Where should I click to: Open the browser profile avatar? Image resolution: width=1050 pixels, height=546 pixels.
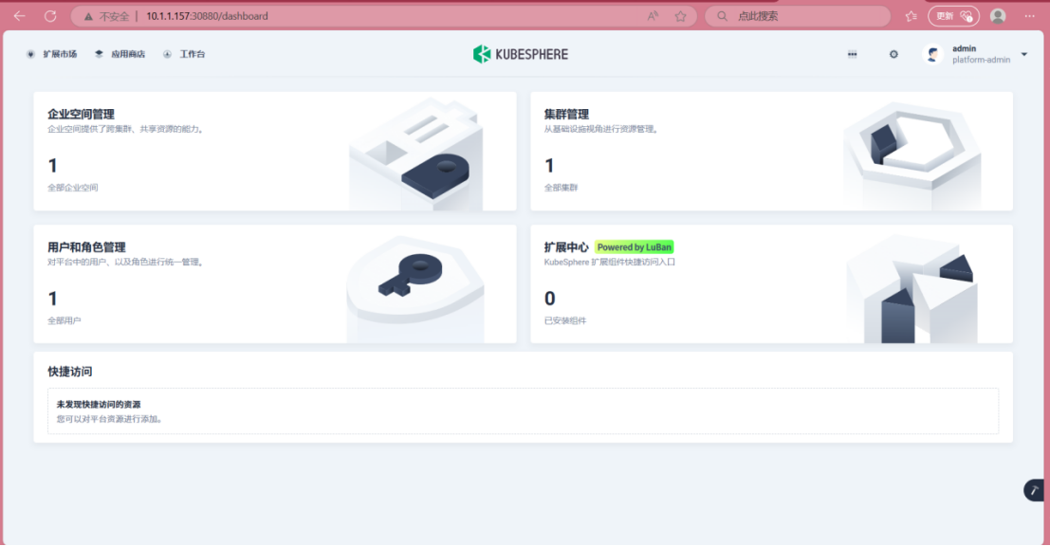coord(998,16)
